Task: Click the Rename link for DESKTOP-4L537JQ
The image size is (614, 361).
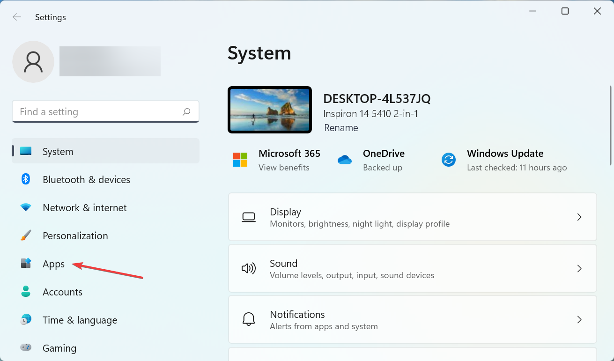Action: (x=341, y=127)
